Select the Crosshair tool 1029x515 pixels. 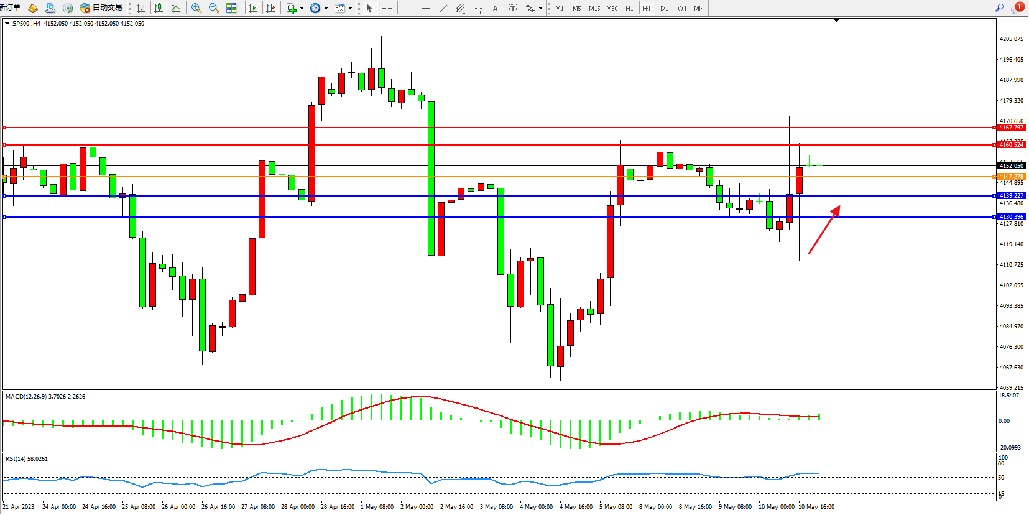[x=387, y=8]
